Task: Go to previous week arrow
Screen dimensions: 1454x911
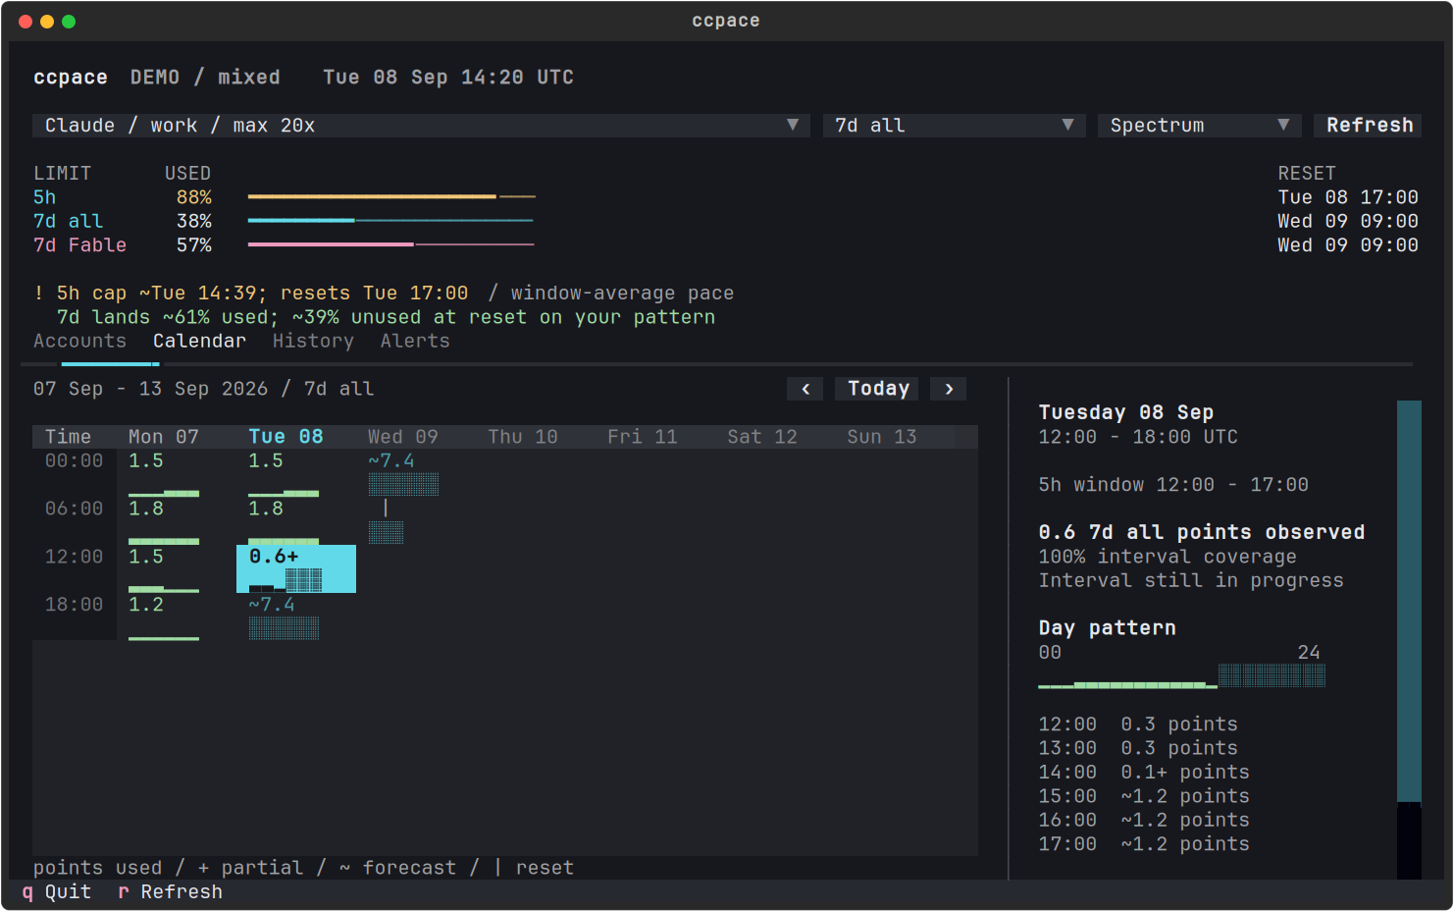Action: [805, 389]
